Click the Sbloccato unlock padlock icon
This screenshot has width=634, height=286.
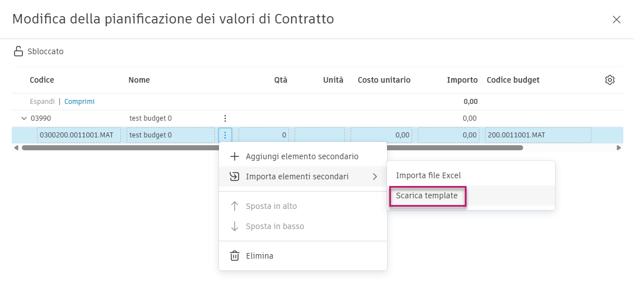[x=18, y=51]
